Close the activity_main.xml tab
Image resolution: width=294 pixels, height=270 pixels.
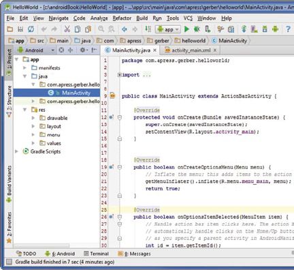[215, 50]
